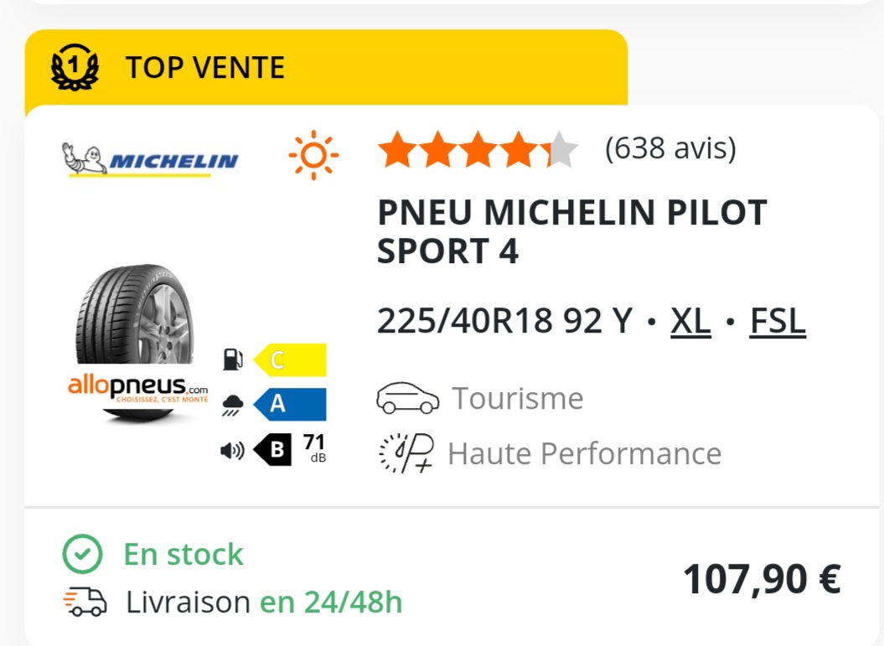Click the green in-stock checkmark icon

tap(82, 554)
